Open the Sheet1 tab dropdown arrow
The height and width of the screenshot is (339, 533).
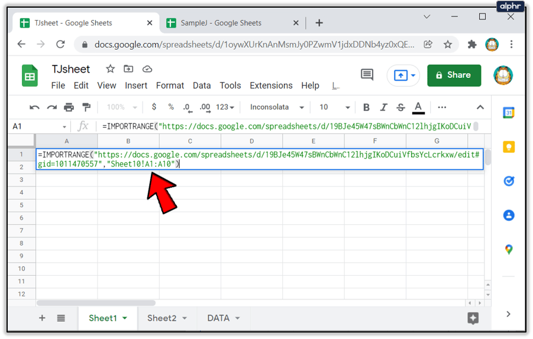coord(125,318)
